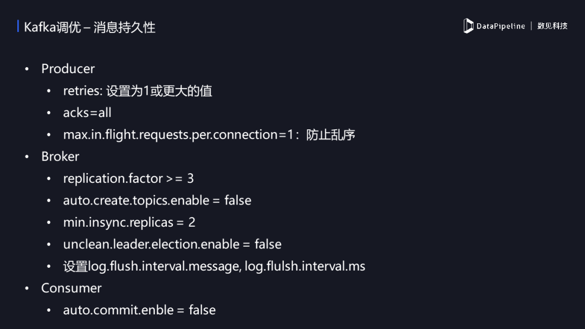Select the acks=all line

point(87,113)
